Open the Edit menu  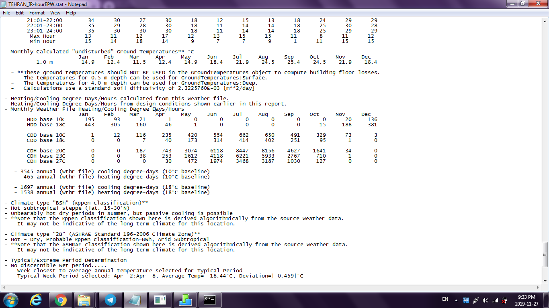(20, 13)
